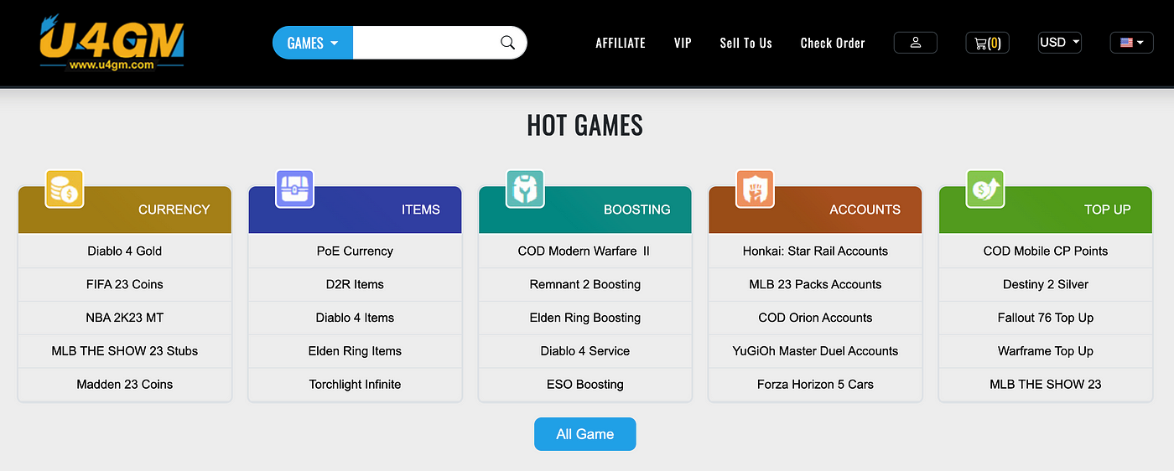Select the ACCOUNTS category header

(x=815, y=210)
